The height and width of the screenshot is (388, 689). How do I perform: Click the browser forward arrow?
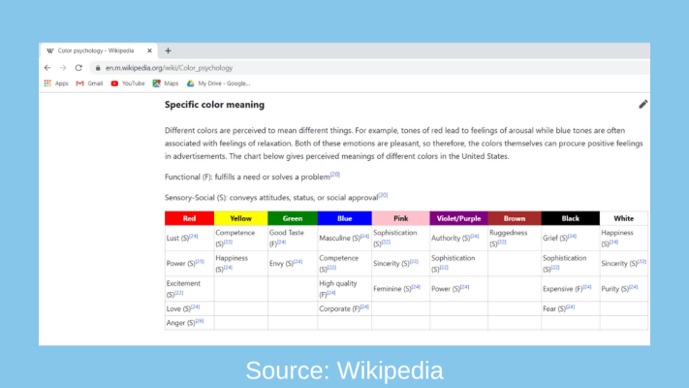point(63,68)
